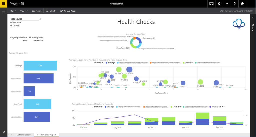Screen dimensions: 256x137
Task: Click the Edit report button
Action: click(37, 11)
